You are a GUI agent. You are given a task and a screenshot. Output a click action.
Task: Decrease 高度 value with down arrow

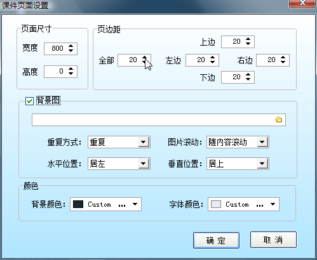point(71,74)
